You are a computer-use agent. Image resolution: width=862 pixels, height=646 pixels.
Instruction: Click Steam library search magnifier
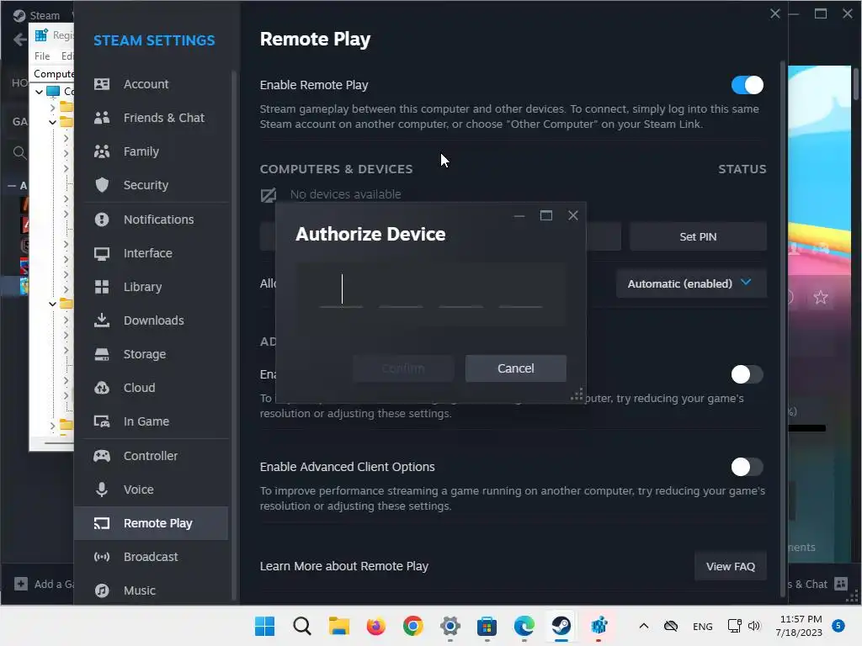[20, 152]
